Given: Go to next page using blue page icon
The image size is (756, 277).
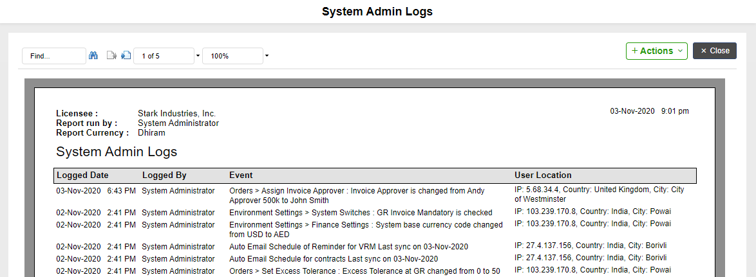Looking at the screenshot, I should 126,56.
